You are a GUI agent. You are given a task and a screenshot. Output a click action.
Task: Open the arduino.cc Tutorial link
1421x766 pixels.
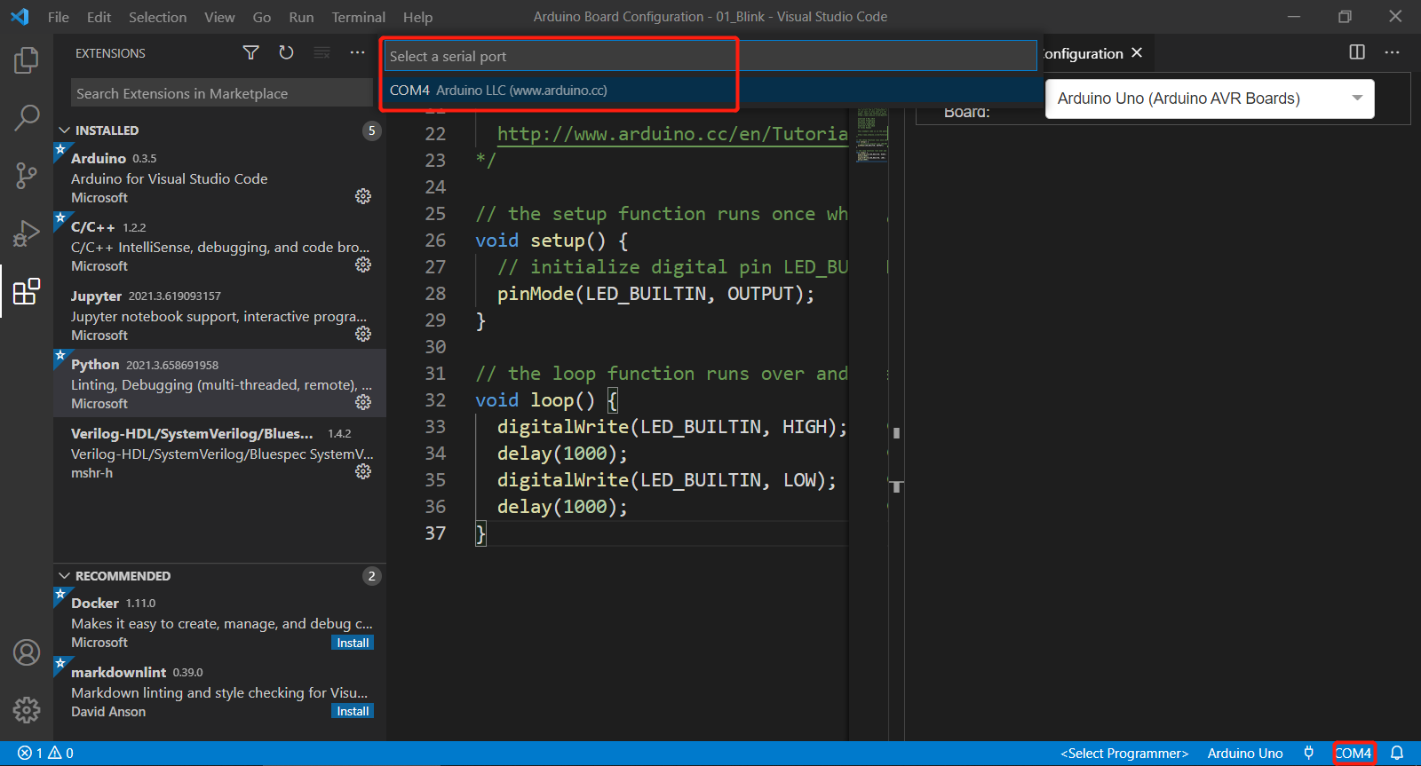tap(672, 134)
